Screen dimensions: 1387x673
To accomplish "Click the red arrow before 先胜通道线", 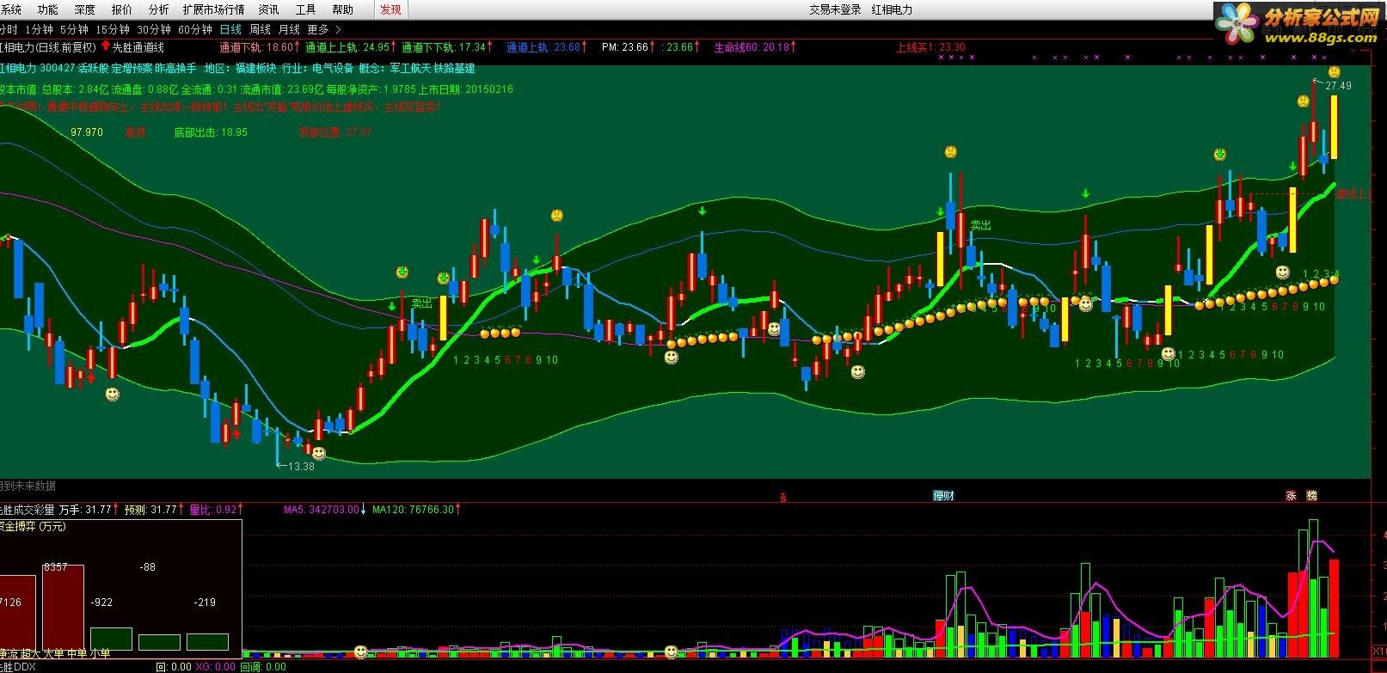I will [x=106, y=46].
